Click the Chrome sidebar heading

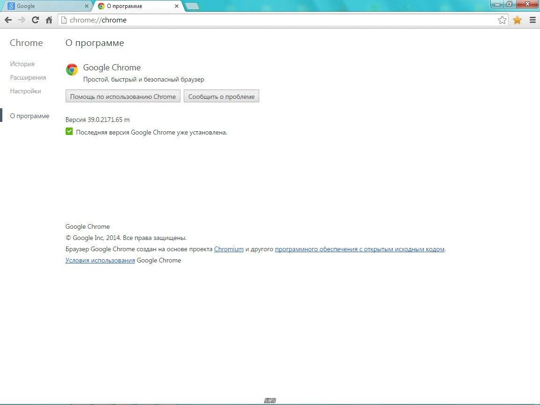(26, 43)
